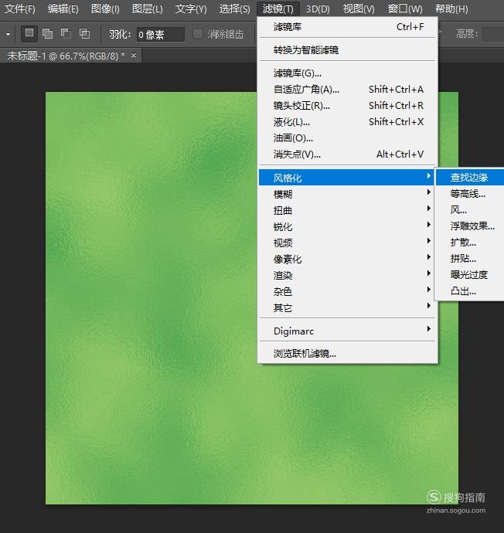Open the 图像(I) menu
The height and width of the screenshot is (533, 504).
[x=105, y=8]
